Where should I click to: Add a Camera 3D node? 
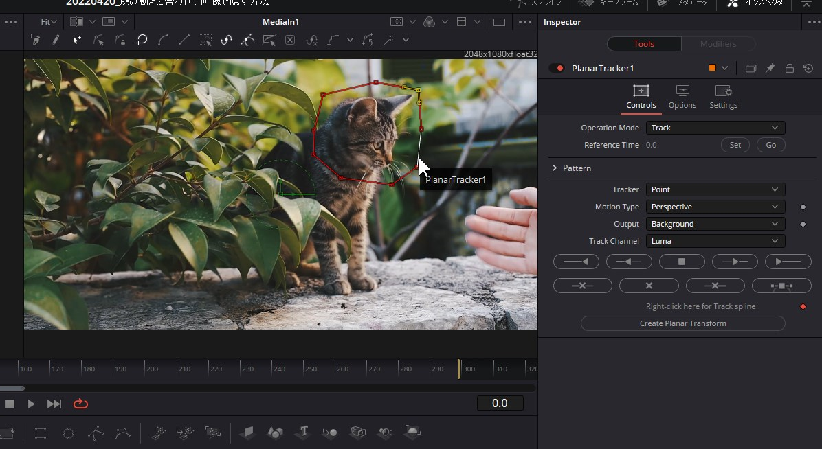pos(358,433)
